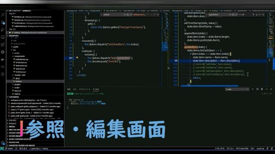Toggle Find in Selection in right find widget
Screen dimensions: 275x154
[260, 15]
